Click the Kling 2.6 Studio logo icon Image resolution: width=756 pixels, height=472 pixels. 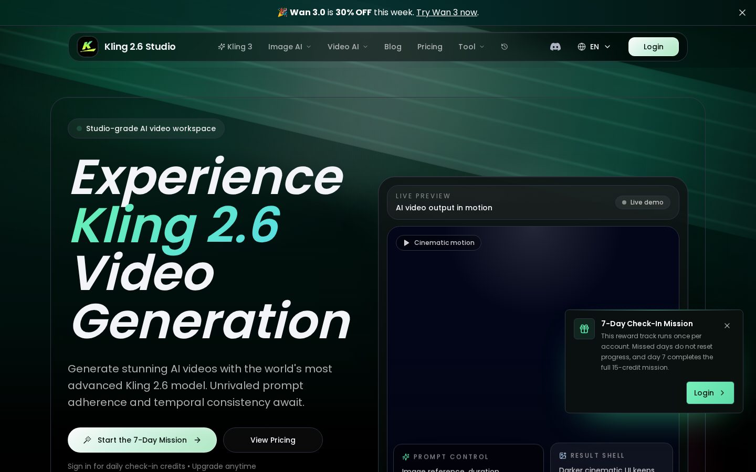[x=88, y=47]
